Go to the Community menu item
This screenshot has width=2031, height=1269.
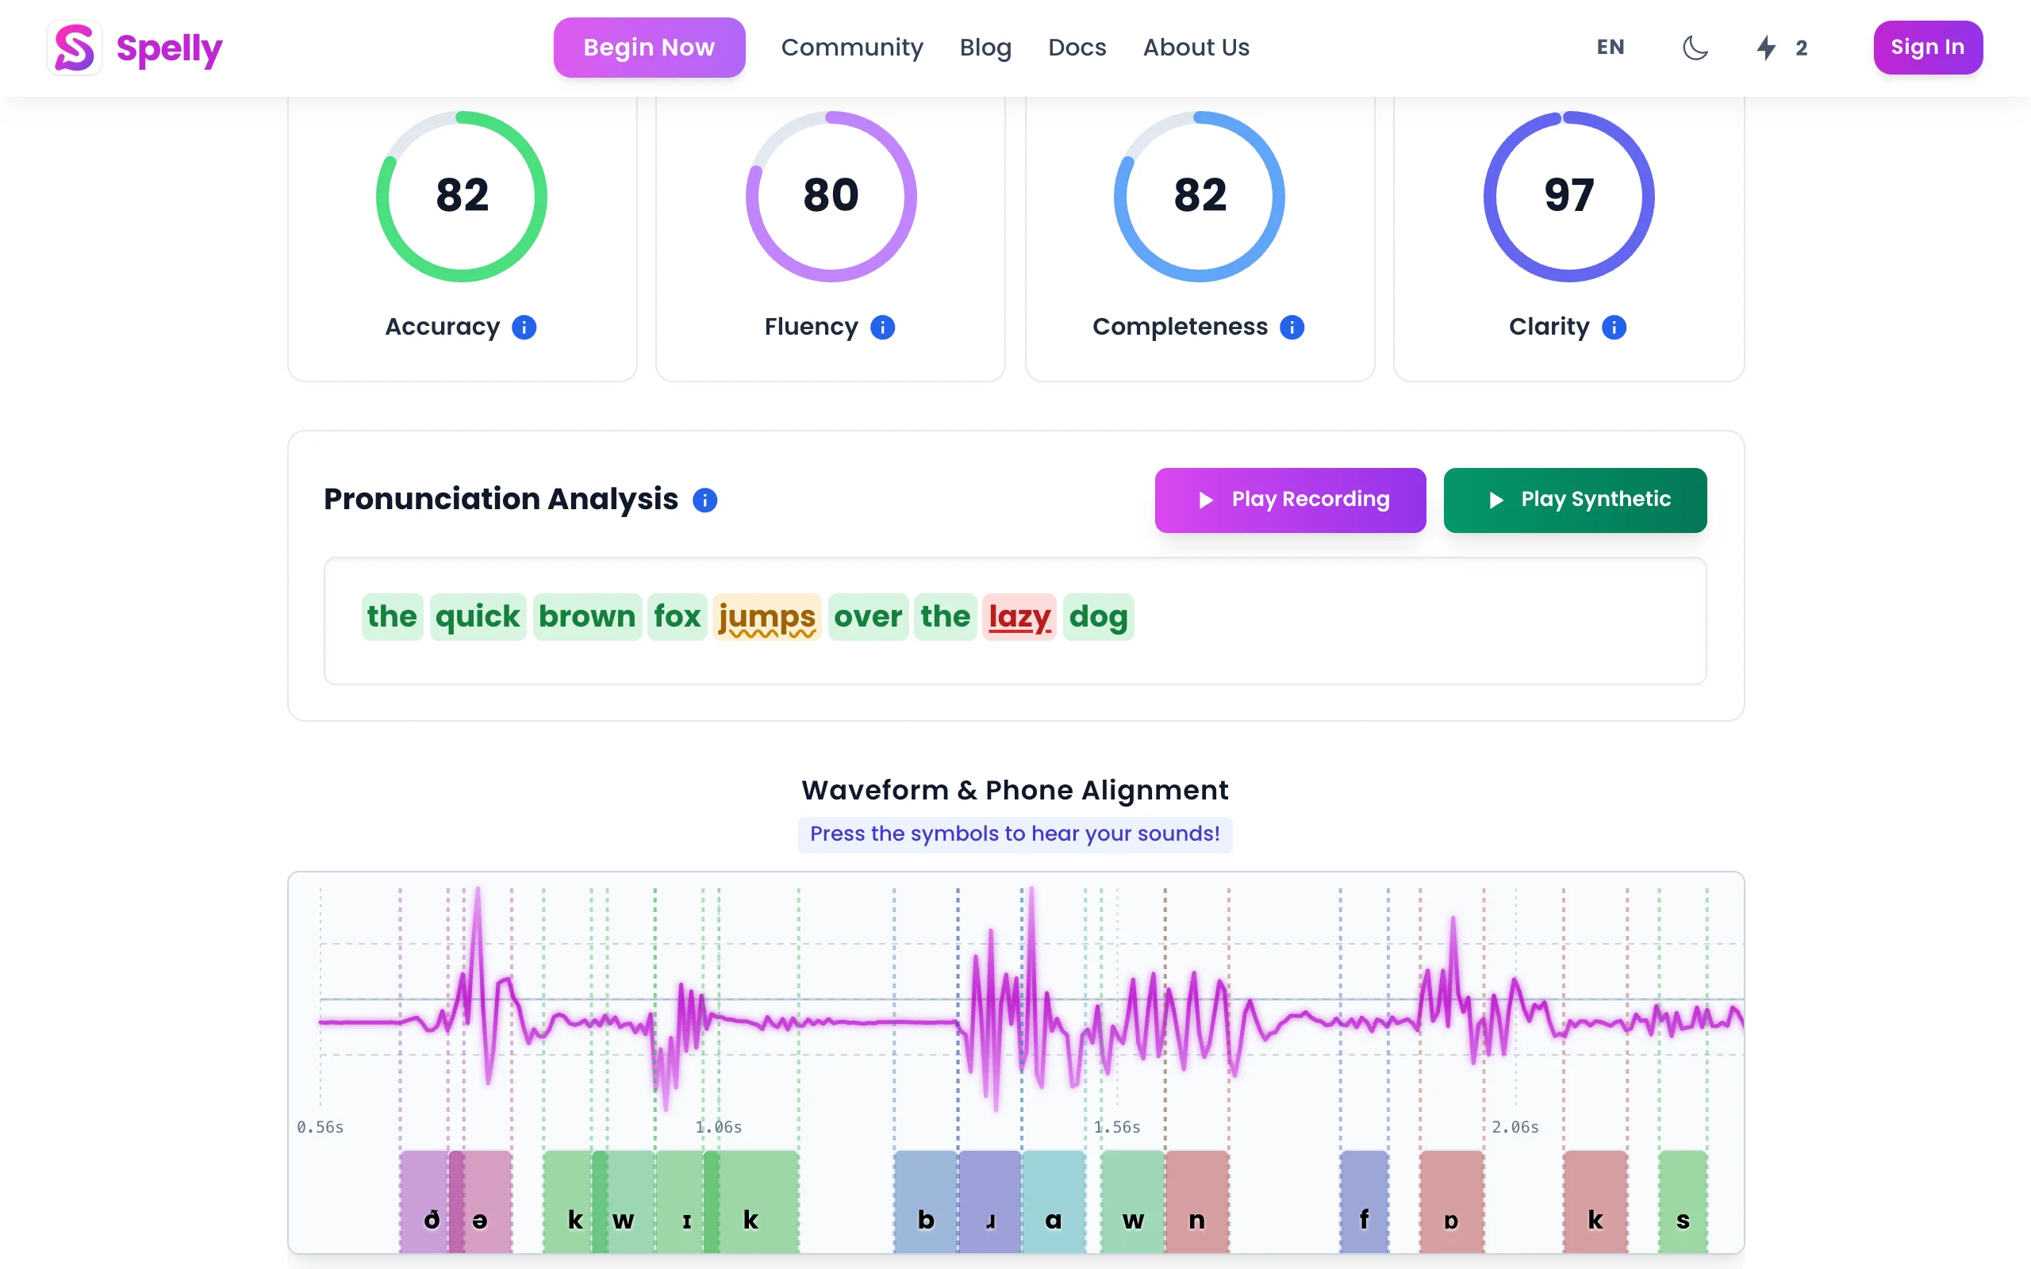tap(851, 48)
